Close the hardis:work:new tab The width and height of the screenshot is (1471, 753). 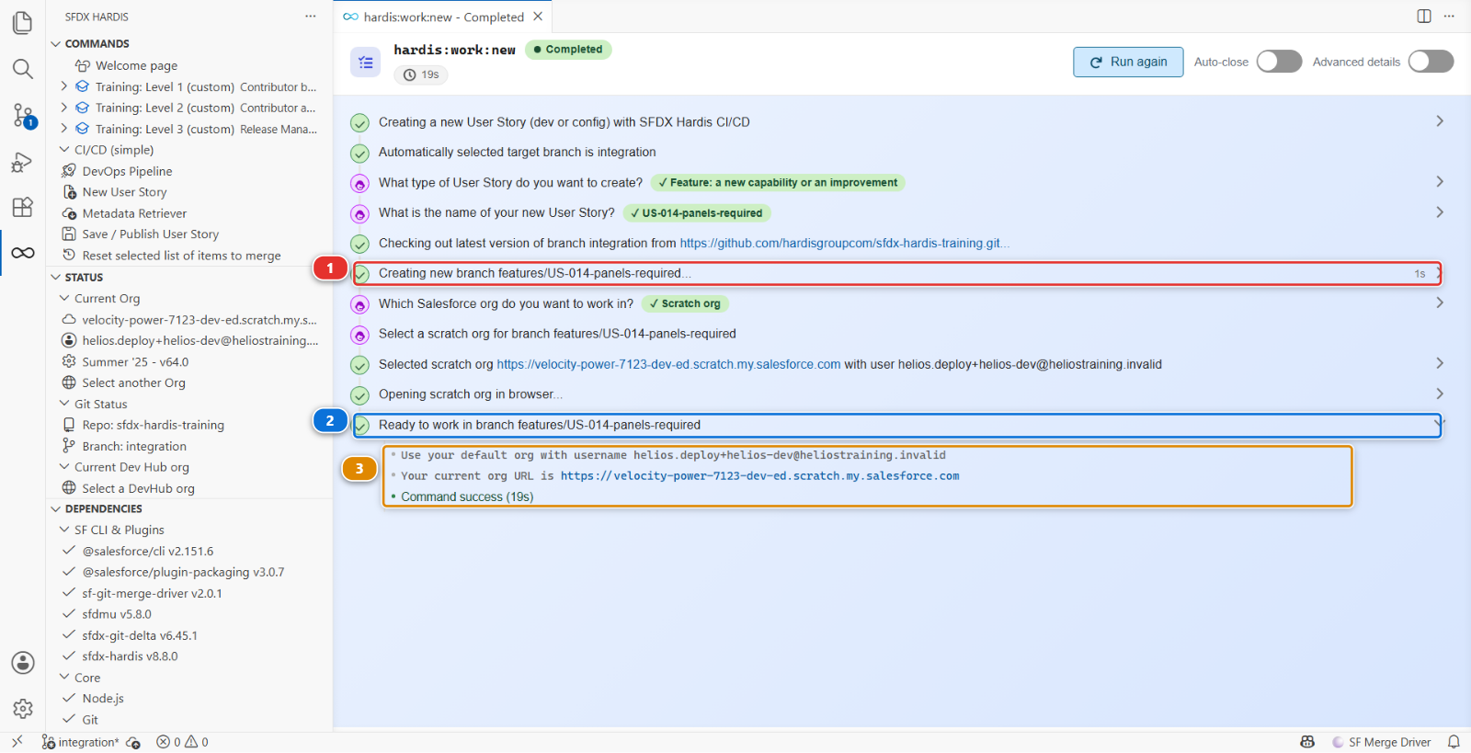pyautogui.click(x=538, y=17)
